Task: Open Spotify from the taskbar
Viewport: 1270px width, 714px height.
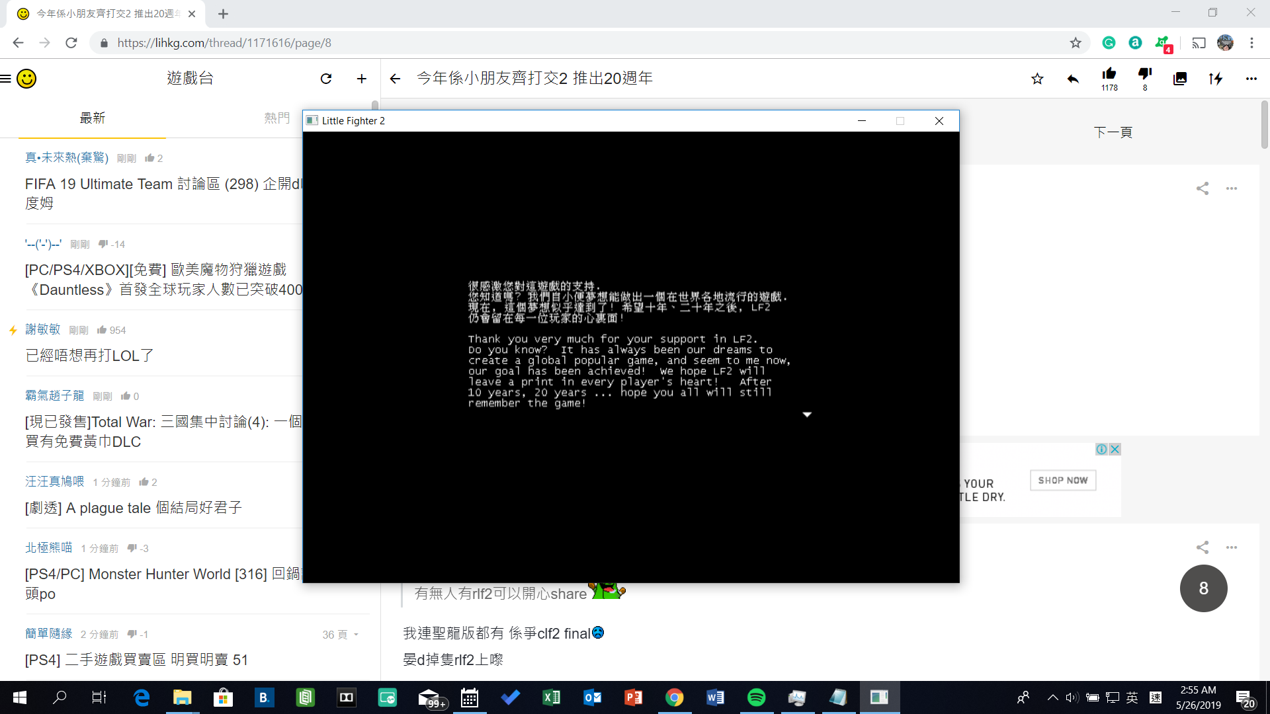Action: [756, 697]
